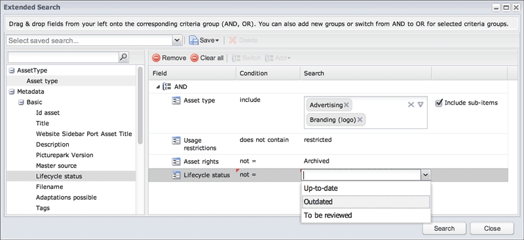The image size is (524, 240).
Task: Choose To be reviewed option
Action: (x=366, y=215)
